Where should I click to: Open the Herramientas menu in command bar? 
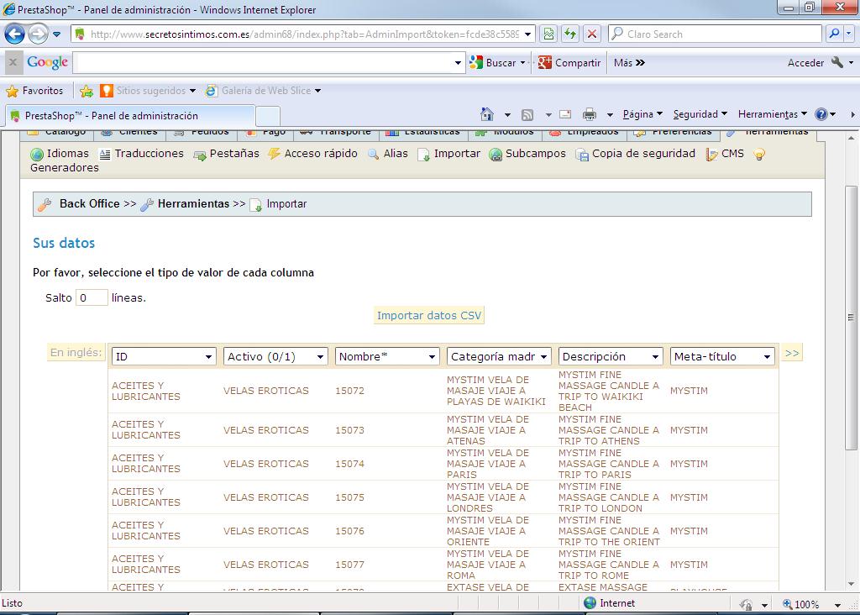click(773, 114)
